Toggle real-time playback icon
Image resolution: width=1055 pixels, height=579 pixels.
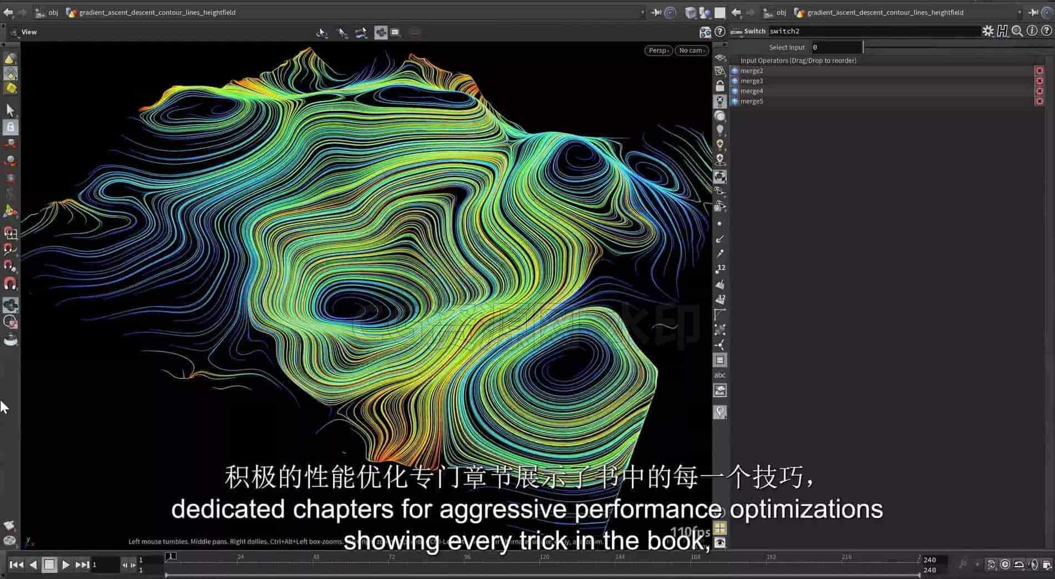(1005, 565)
